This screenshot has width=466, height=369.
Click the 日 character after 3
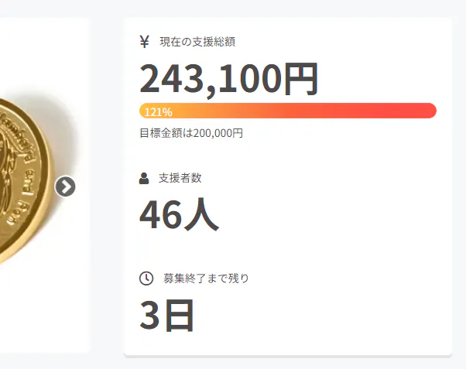(x=179, y=315)
